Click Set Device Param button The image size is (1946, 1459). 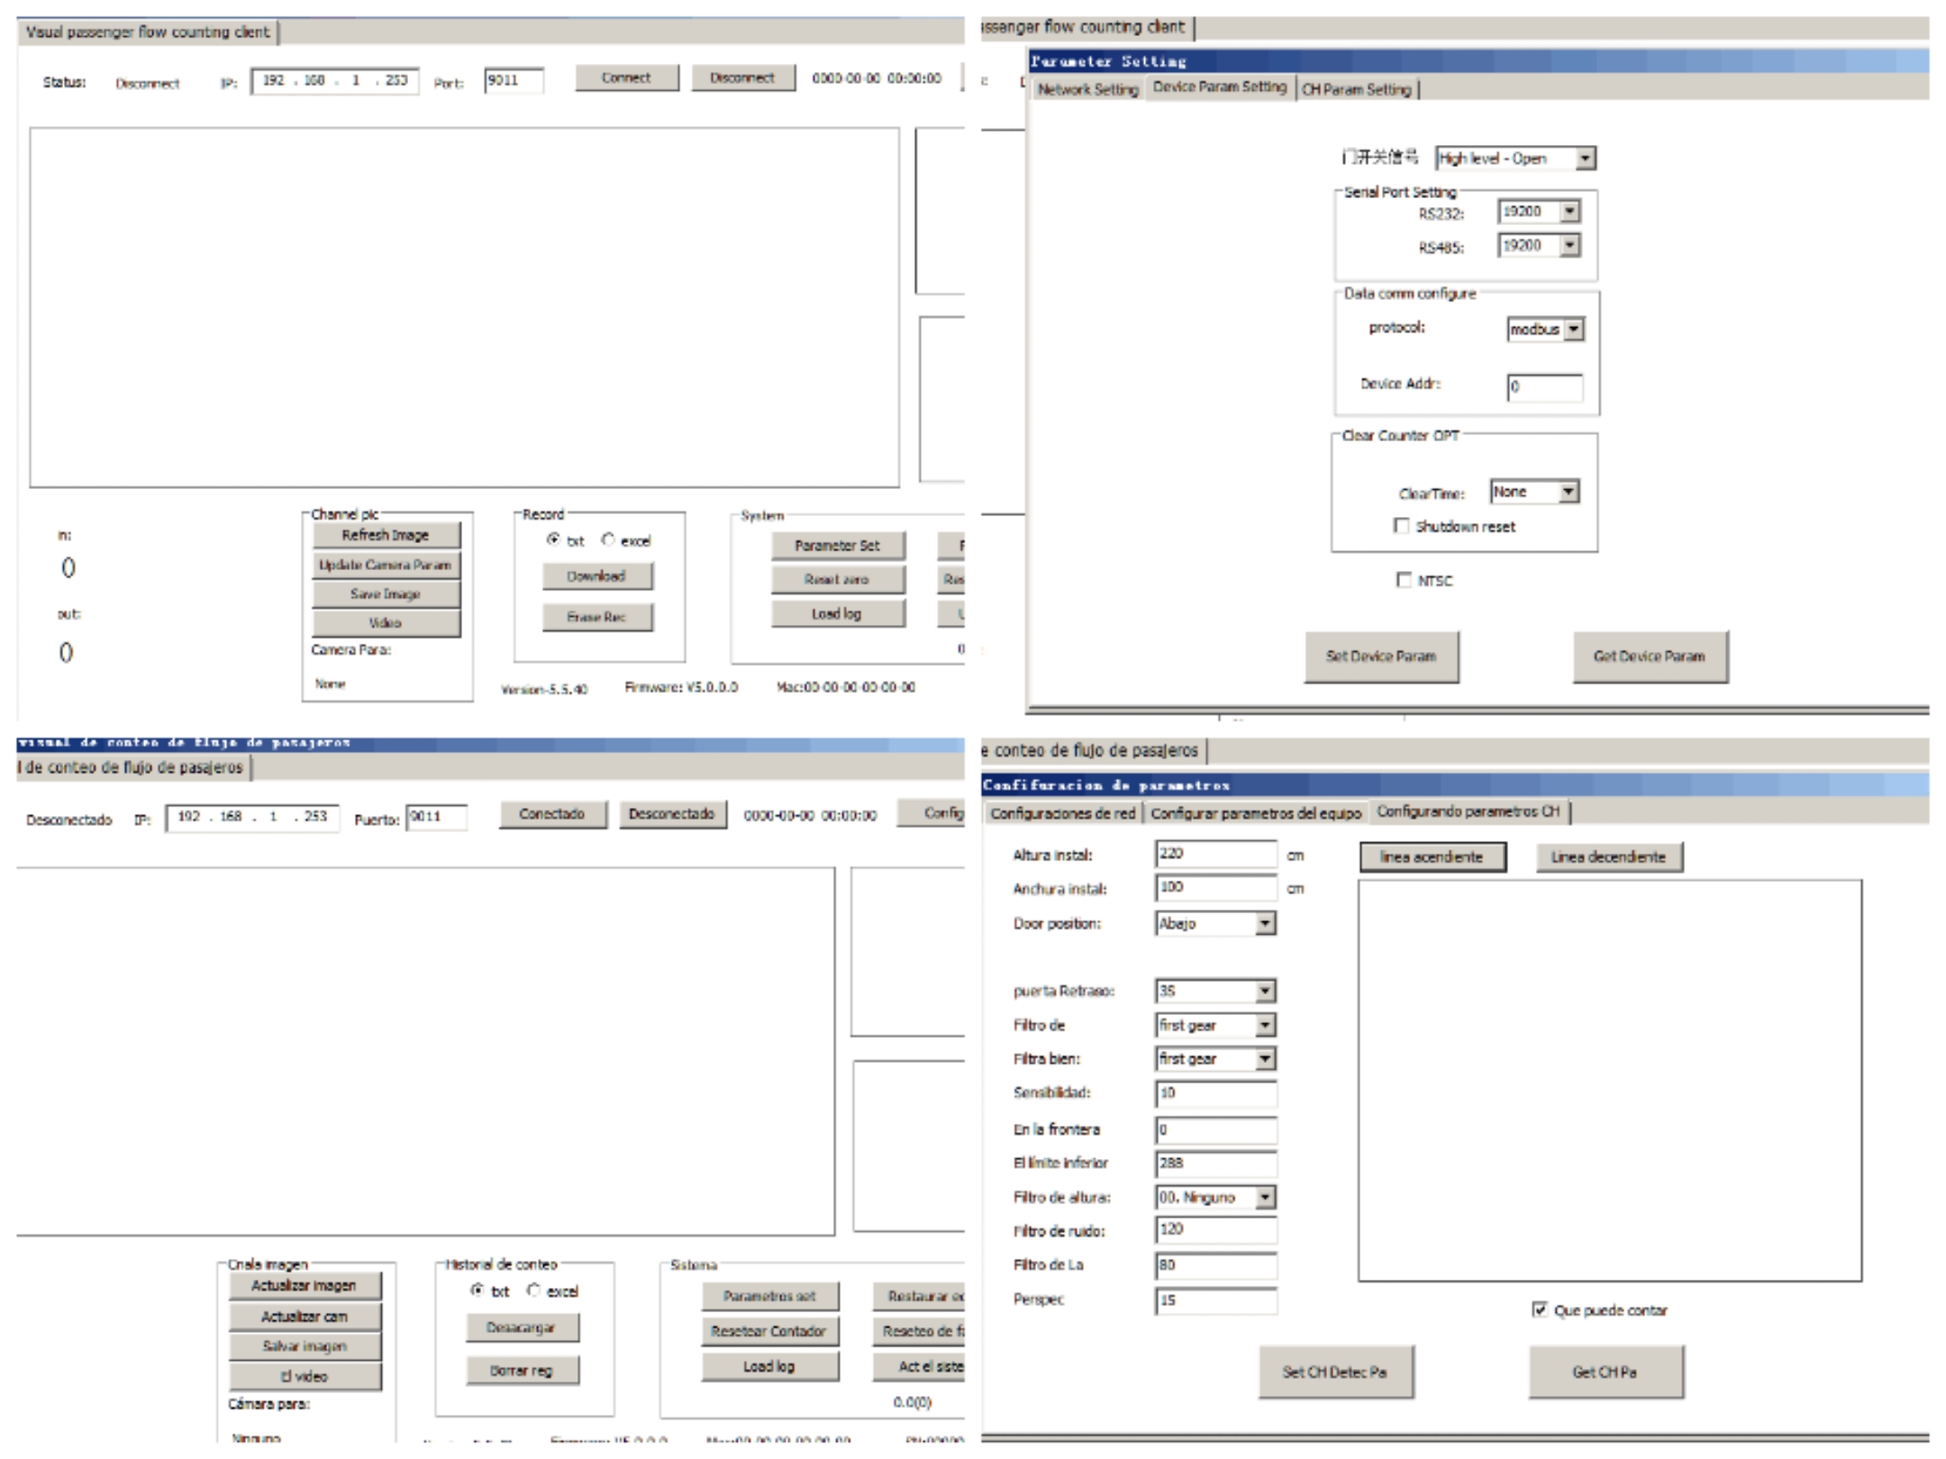point(1381,657)
